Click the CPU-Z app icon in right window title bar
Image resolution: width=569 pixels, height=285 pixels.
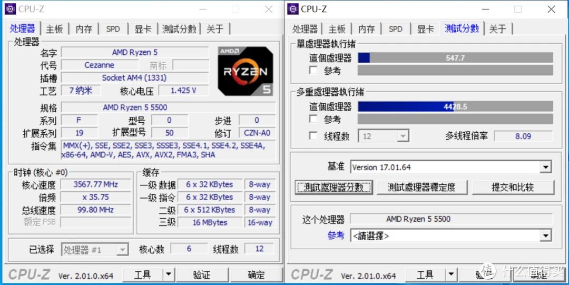[x=293, y=9]
